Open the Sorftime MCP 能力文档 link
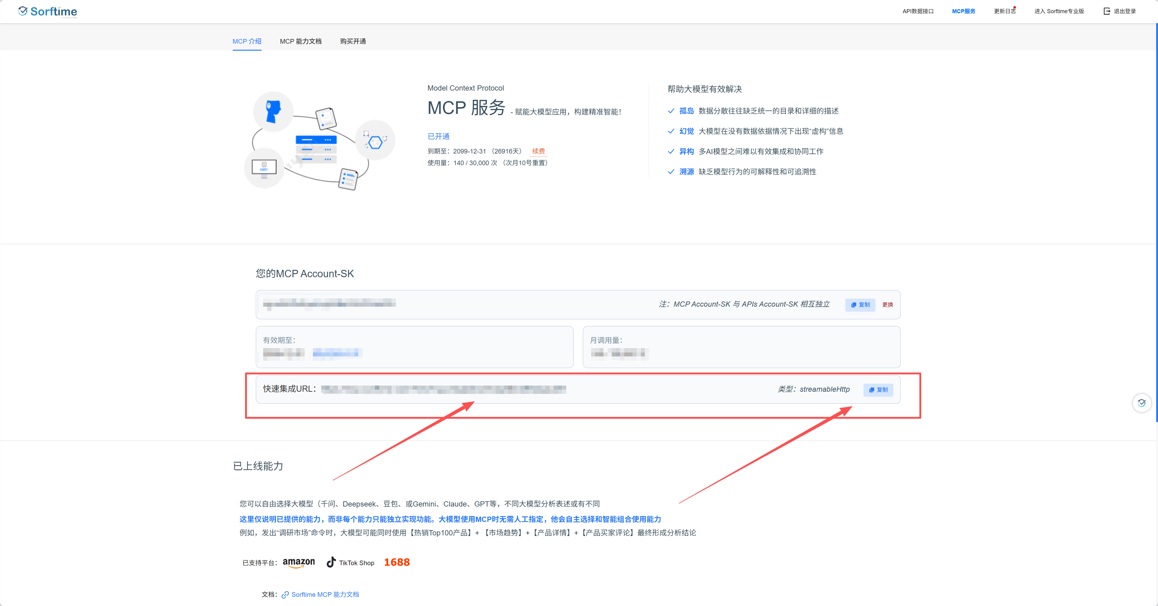Viewport: 1158px width, 606px height. tap(325, 594)
